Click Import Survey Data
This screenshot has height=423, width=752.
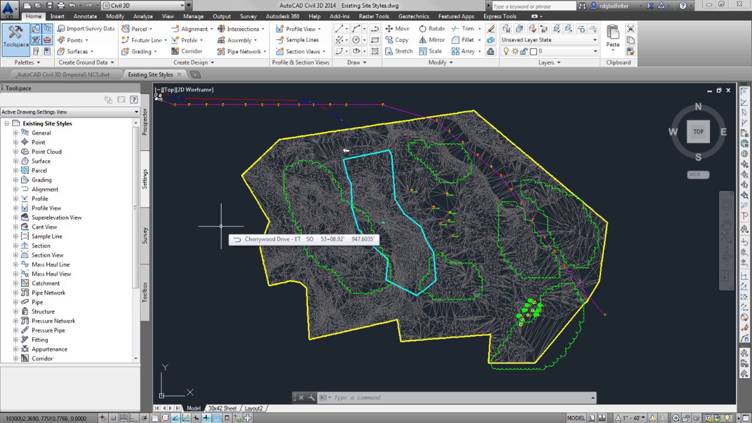[86, 29]
